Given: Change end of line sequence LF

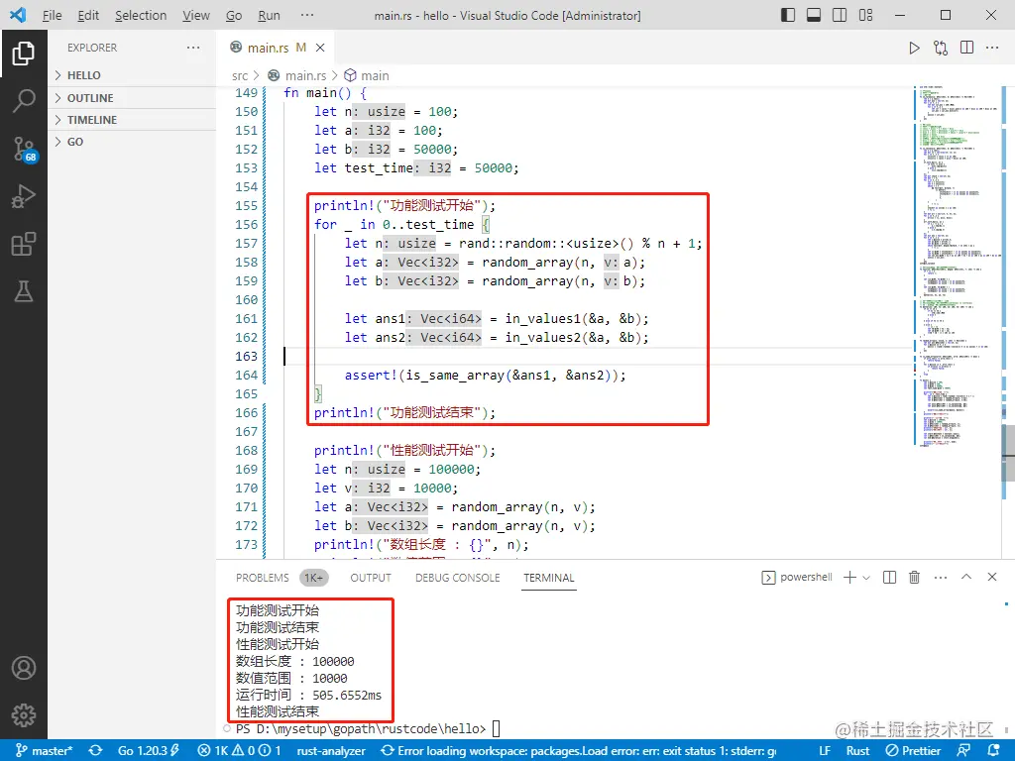Looking at the screenshot, I should coord(824,751).
